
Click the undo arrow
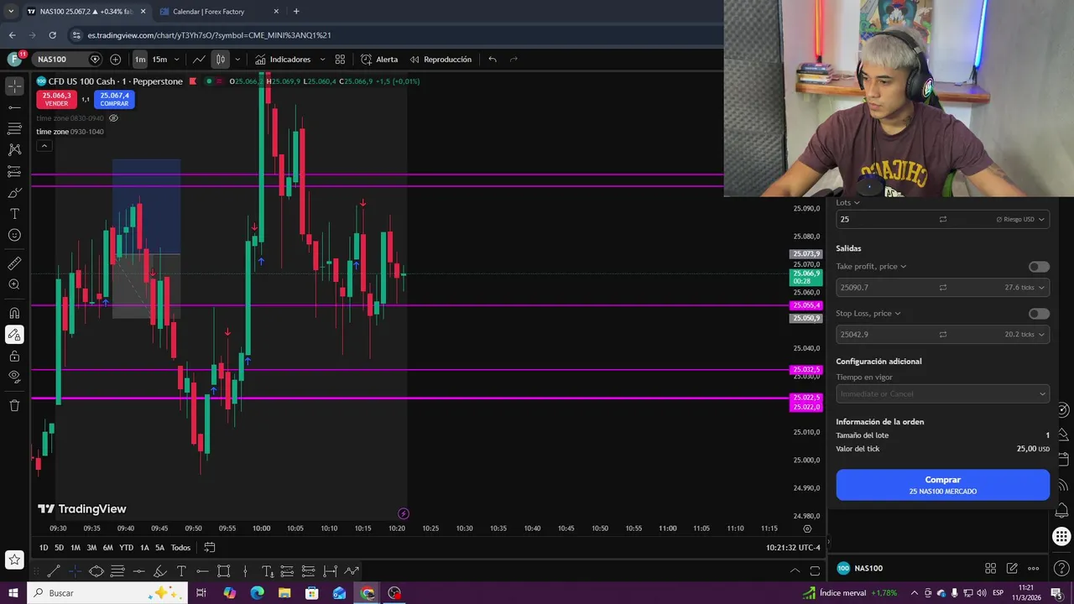coord(493,60)
